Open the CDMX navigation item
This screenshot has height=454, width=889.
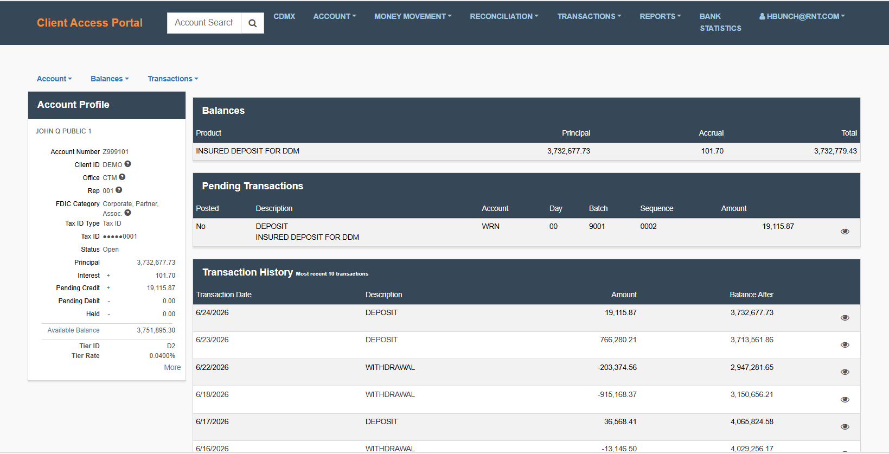point(284,16)
